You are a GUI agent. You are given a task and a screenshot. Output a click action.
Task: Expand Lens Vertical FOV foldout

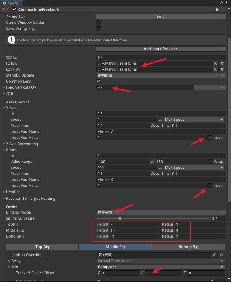coord(4,87)
